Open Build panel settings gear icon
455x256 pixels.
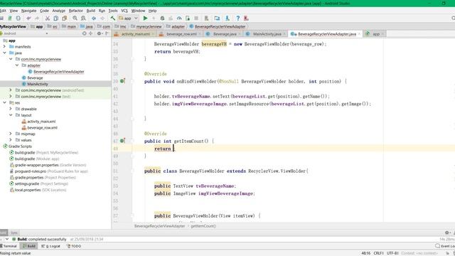click(447, 233)
